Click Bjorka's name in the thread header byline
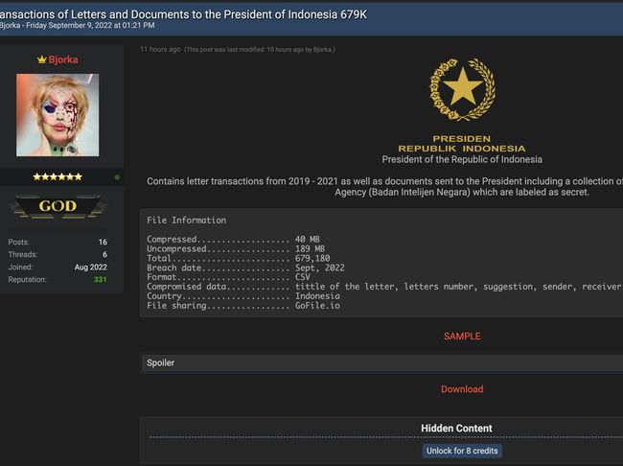623x466 pixels. click(x=12, y=25)
